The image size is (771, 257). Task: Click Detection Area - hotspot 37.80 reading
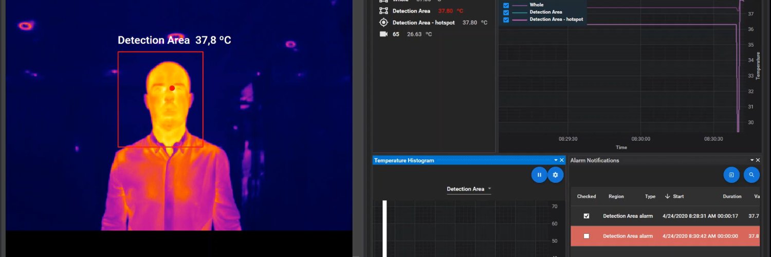476,23
